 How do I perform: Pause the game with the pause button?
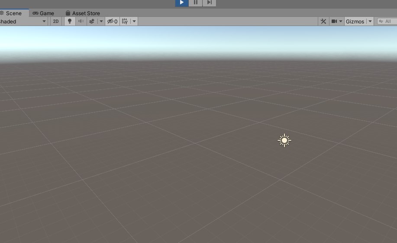point(195,3)
